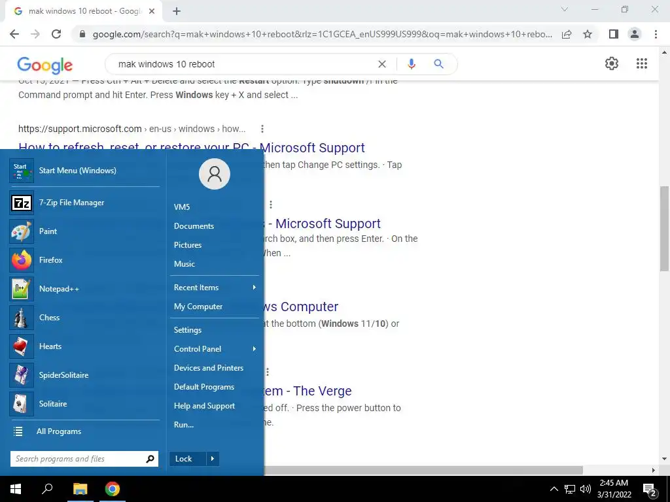Viewport: 670px width, 502px height.
Task: Toggle Chrome side panel
Action: click(614, 34)
